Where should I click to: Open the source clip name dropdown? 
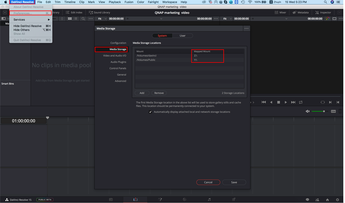pos(161,19)
